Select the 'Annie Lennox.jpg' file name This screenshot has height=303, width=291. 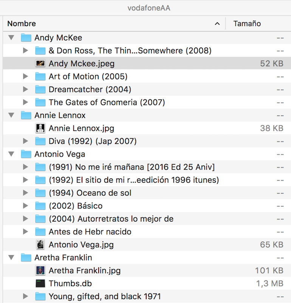81,128
